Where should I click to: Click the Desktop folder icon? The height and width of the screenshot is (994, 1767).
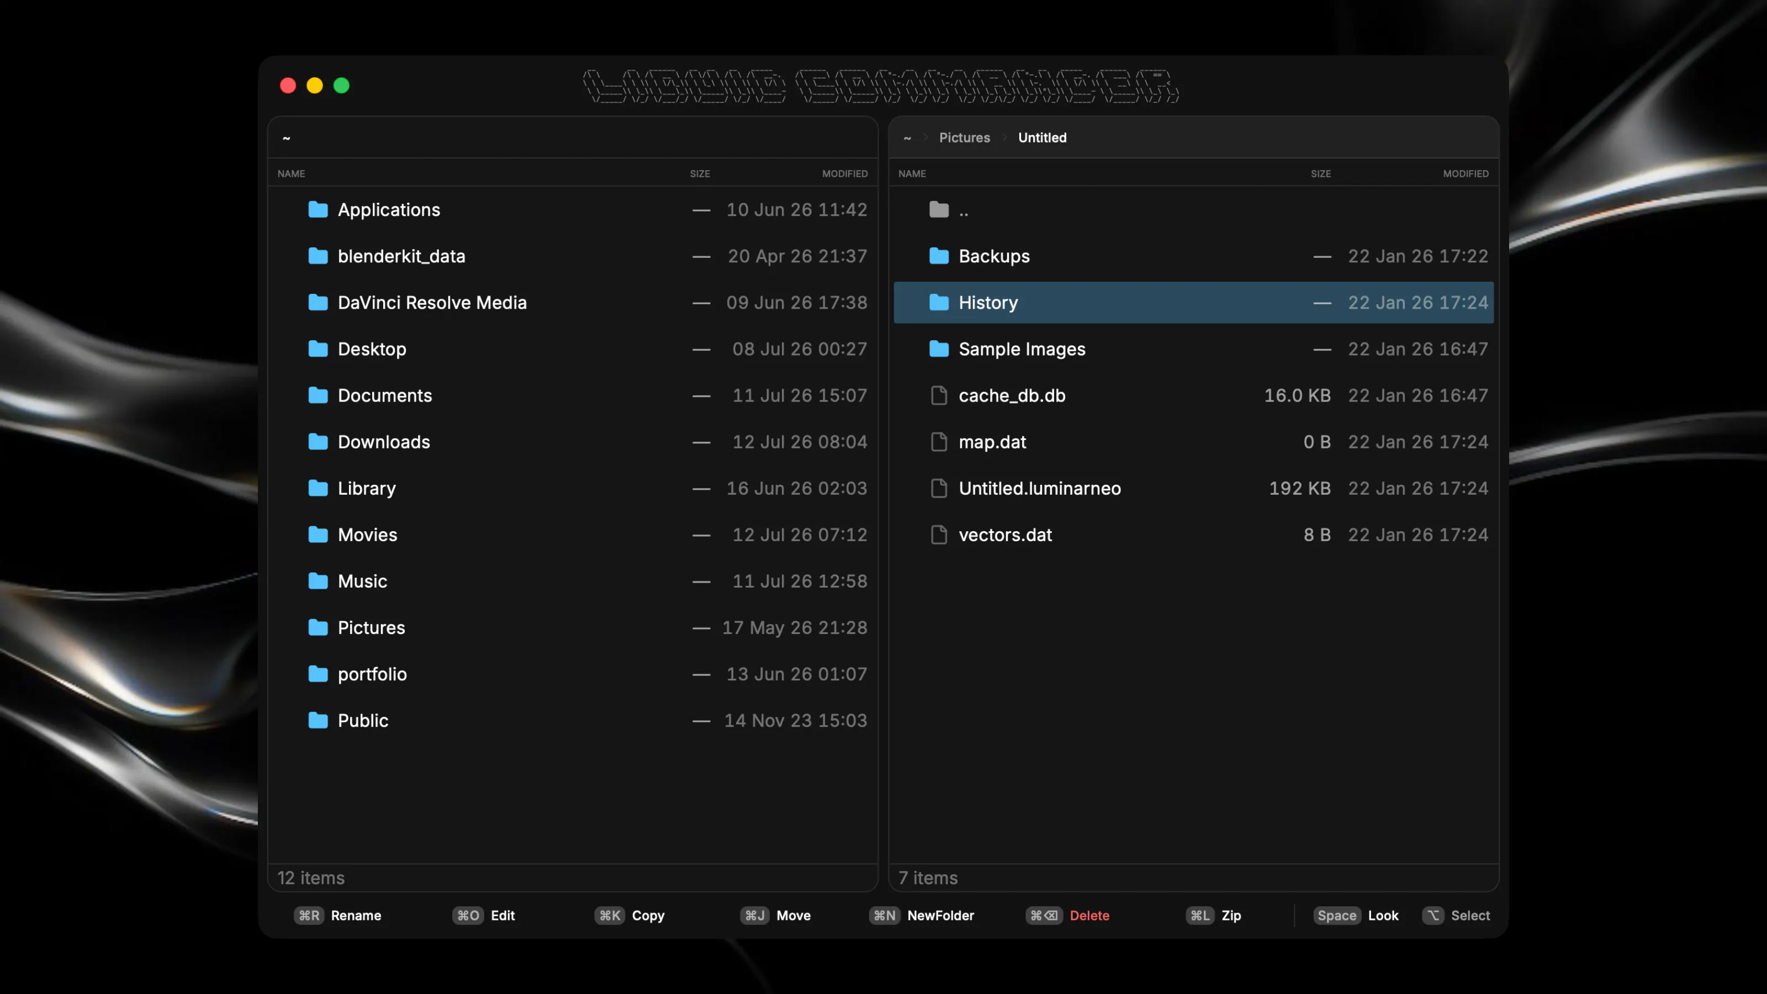point(318,348)
